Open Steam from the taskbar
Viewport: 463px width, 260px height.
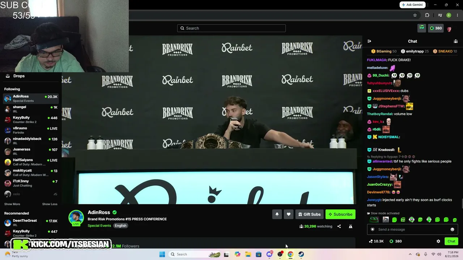coord(301,254)
